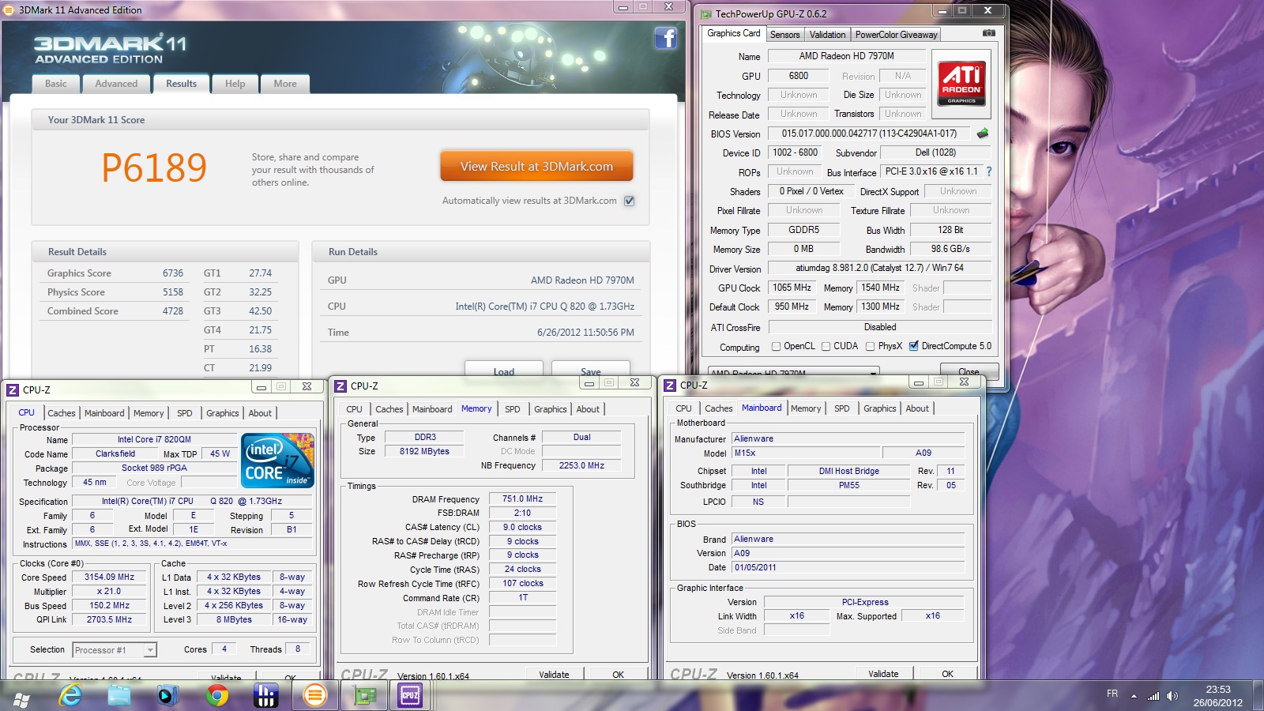Click the GPU Clock 1065 MHz field
This screenshot has height=711, width=1264.
[792, 288]
